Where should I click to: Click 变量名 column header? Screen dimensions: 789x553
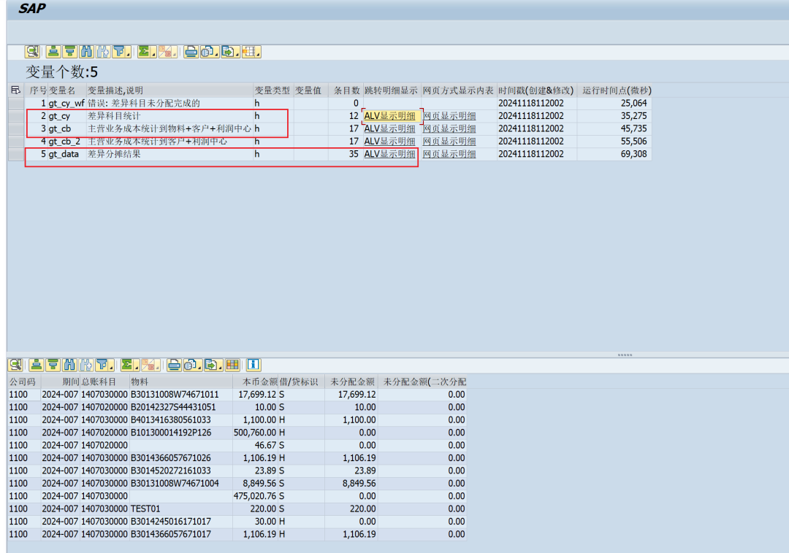(x=66, y=90)
